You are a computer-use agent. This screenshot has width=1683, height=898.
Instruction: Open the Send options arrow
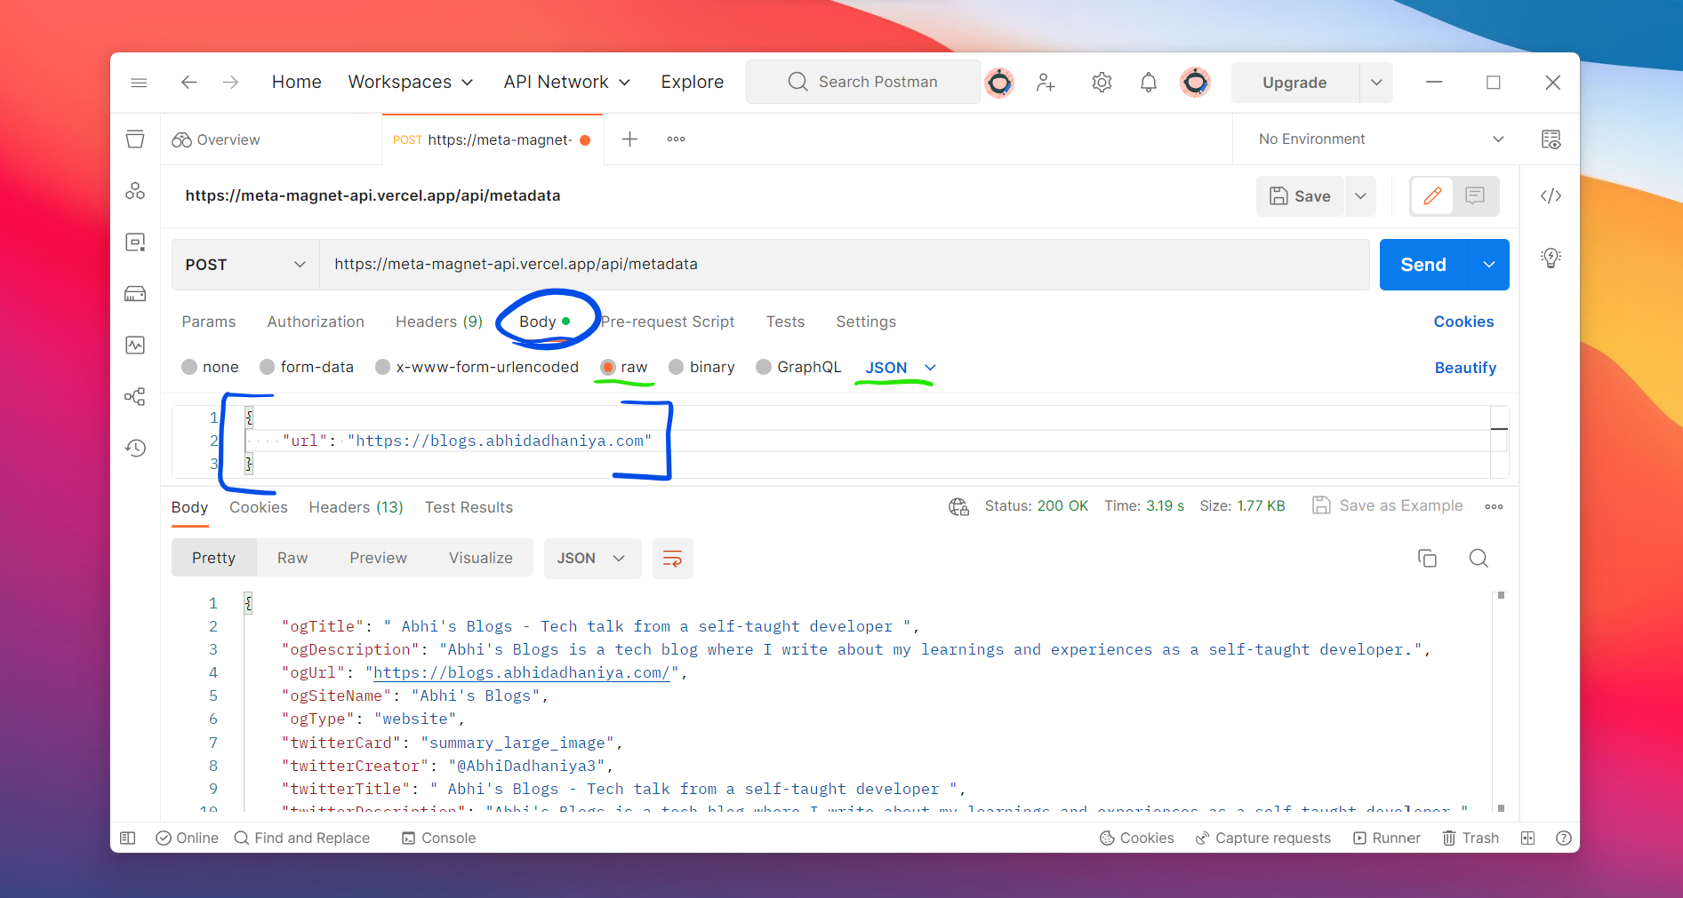(1489, 265)
